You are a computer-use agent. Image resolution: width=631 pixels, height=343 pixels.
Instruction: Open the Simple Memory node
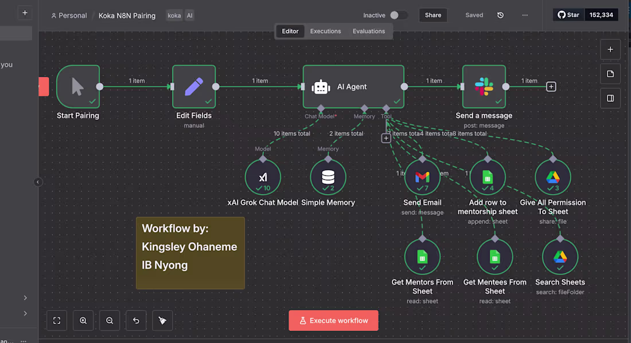point(328,176)
